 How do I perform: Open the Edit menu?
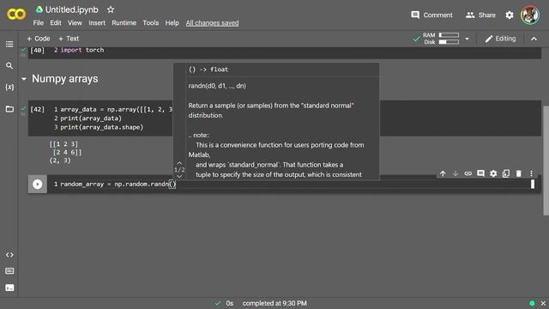click(x=55, y=23)
